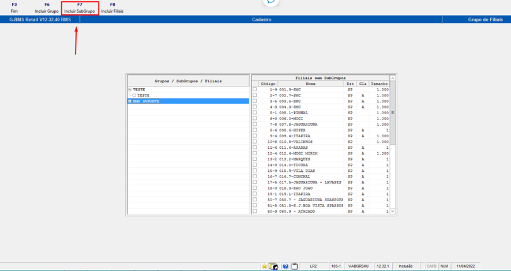Viewport: 511px width, 271px height.
Task: Open F8 Incluir Filiais
Action: point(112,8)
